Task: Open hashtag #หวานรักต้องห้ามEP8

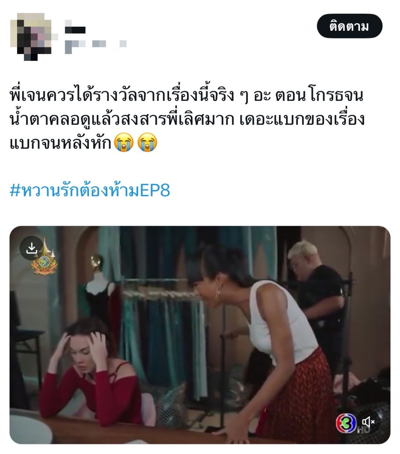Action: click(x=90, y=190)
